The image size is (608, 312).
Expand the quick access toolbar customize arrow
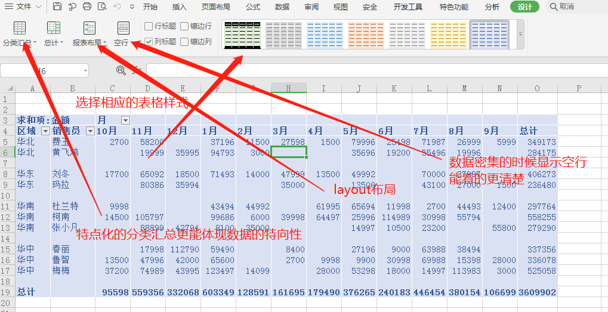pyautogui.click(x=132, y=7)
